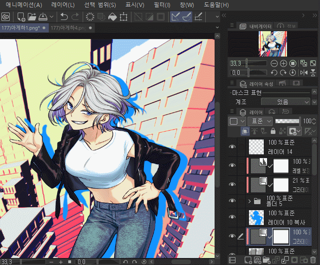Click the Undo arrow in the toolbar
Viewport: 320px width, 265px height.
click(64, 17)
